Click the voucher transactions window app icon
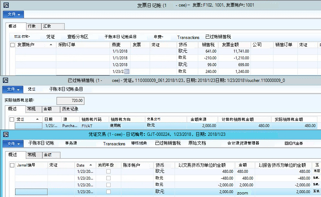 click(6, 134)
